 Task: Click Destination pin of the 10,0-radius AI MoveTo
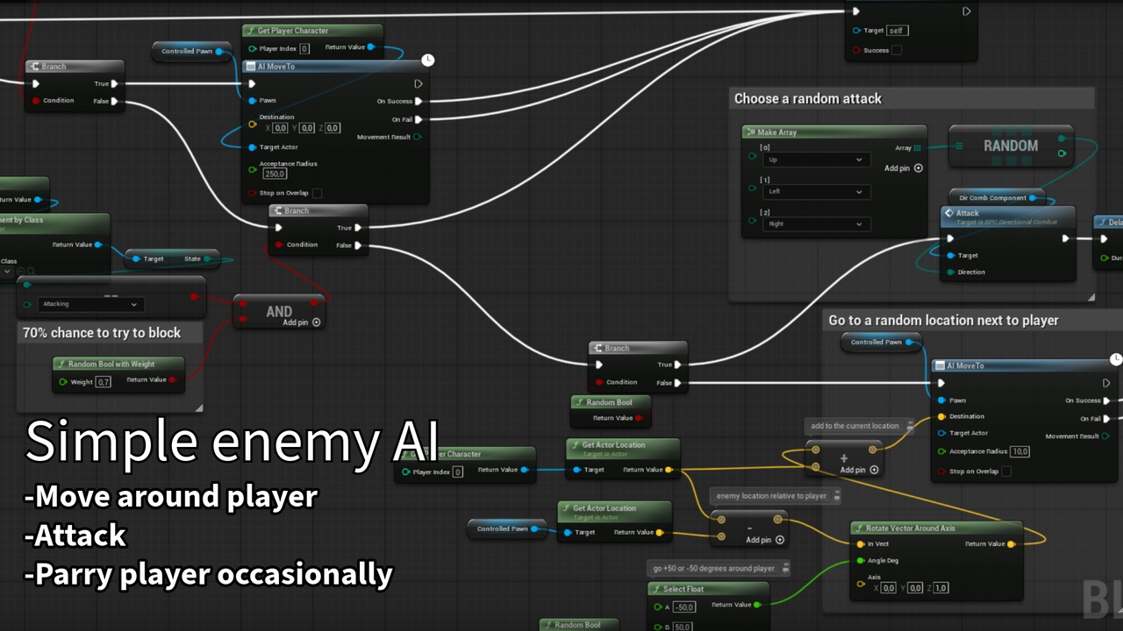pos(941,416)
